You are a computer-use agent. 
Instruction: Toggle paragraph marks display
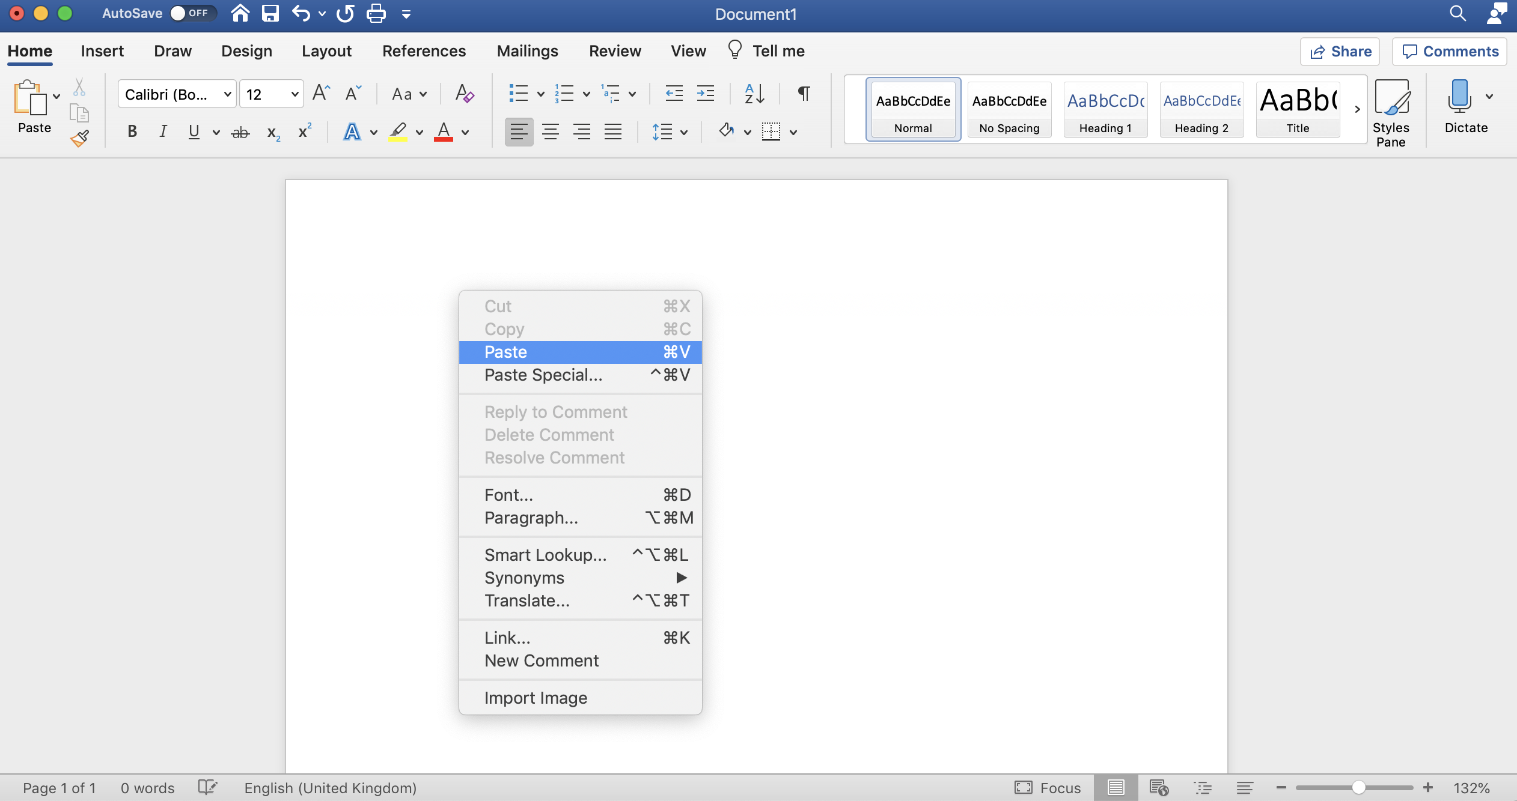pyautogui.click(x=802, y=94)
